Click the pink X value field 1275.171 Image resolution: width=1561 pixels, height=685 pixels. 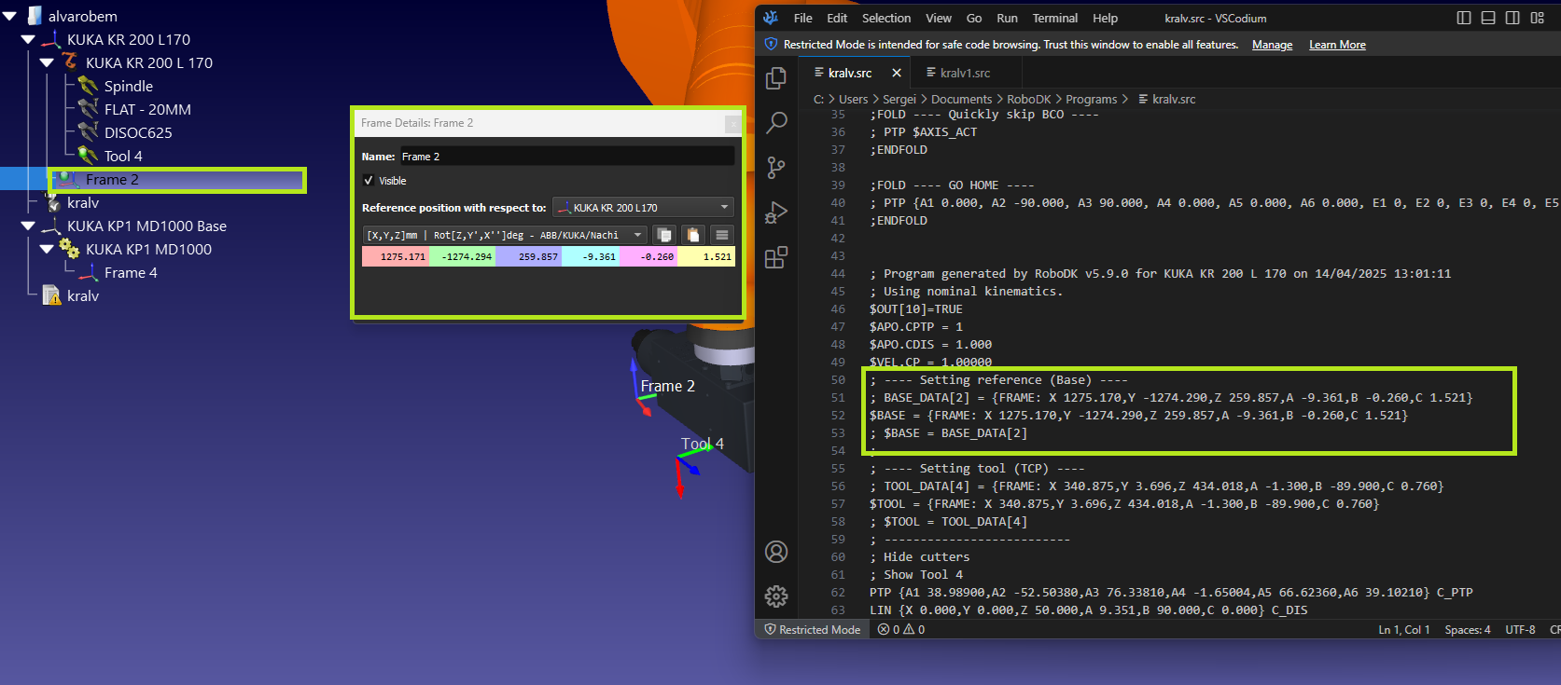[396, 256]
